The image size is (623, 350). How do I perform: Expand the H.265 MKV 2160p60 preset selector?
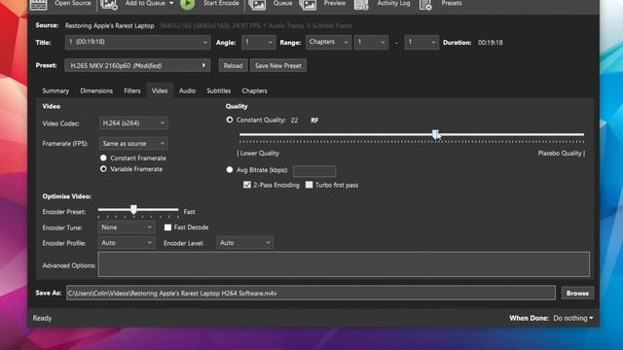(x=137, y=65)
